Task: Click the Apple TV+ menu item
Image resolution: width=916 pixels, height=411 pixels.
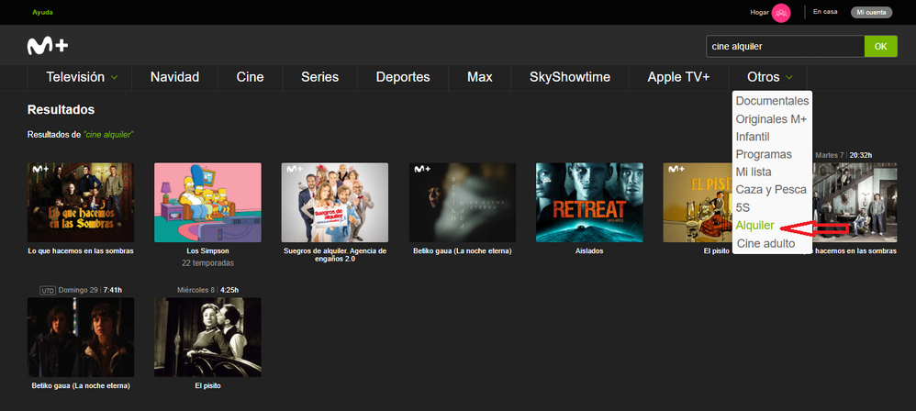Action: point(678,77)
